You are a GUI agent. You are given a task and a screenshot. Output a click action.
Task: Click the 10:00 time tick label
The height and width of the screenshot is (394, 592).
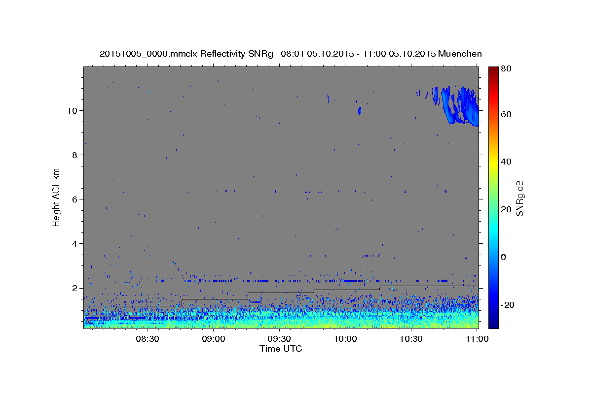(345, 339)
